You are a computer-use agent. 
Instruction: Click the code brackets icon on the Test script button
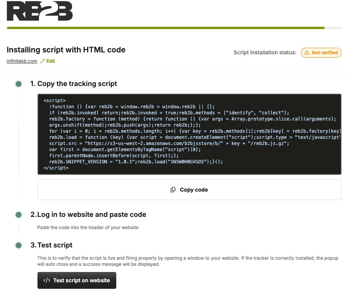tap(47, 280)
